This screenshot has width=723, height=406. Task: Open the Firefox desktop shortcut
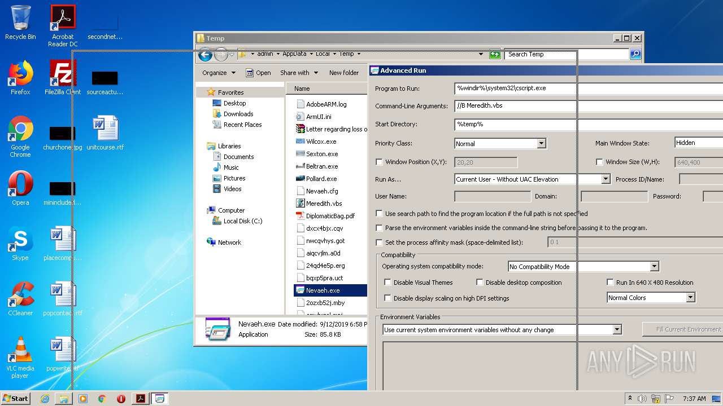(x=20, y=78)
